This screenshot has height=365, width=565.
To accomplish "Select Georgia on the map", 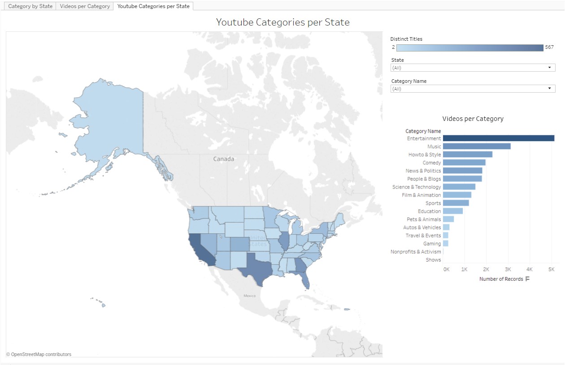I will 301,266.
